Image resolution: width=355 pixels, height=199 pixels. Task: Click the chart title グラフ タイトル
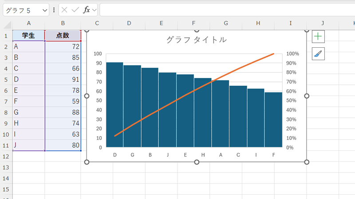click(x=196, y=40)
